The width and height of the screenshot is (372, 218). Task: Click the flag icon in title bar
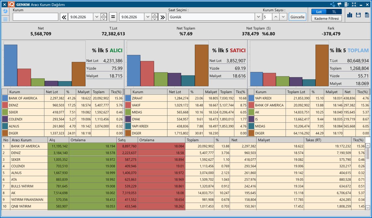pos(339,4)
